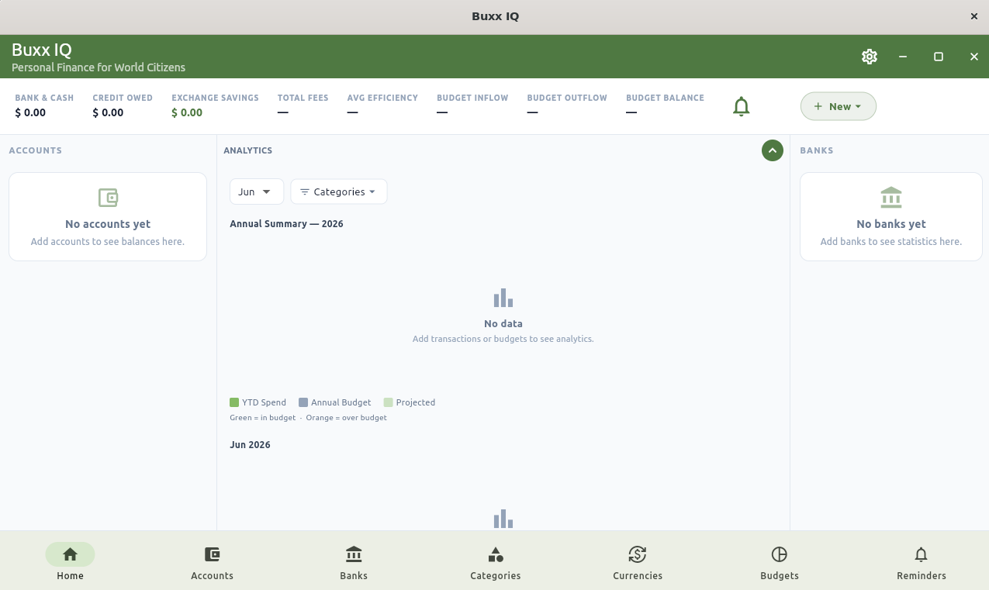Open the New dropdown button
The width and height of the screenshot is (989, 590).
point(838,106)
